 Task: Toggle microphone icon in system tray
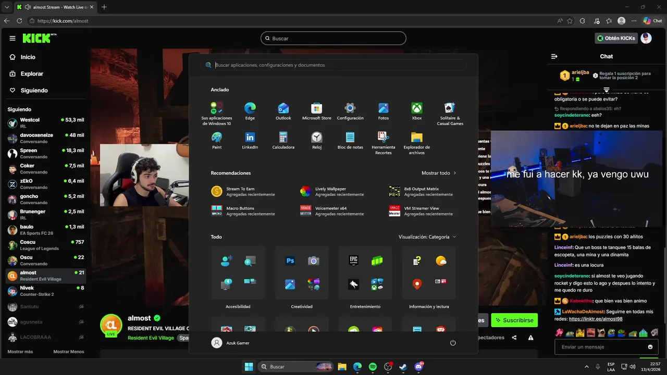598,367
